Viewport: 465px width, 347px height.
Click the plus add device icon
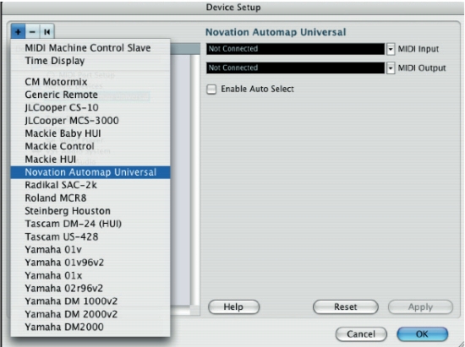pos(18,32)
